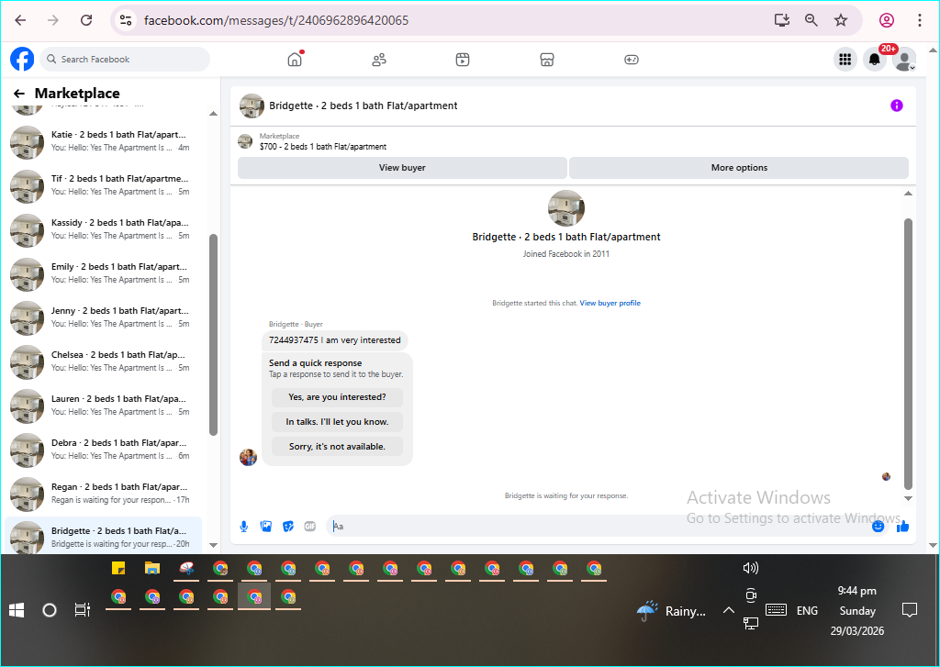This screenshot has height=667, width=940.
Task: Click Bridgette's profile photo in chat center
Action: [565, 208]
